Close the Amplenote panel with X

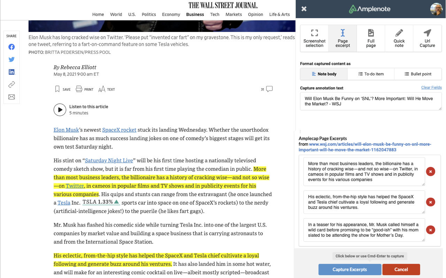[304, 9]
